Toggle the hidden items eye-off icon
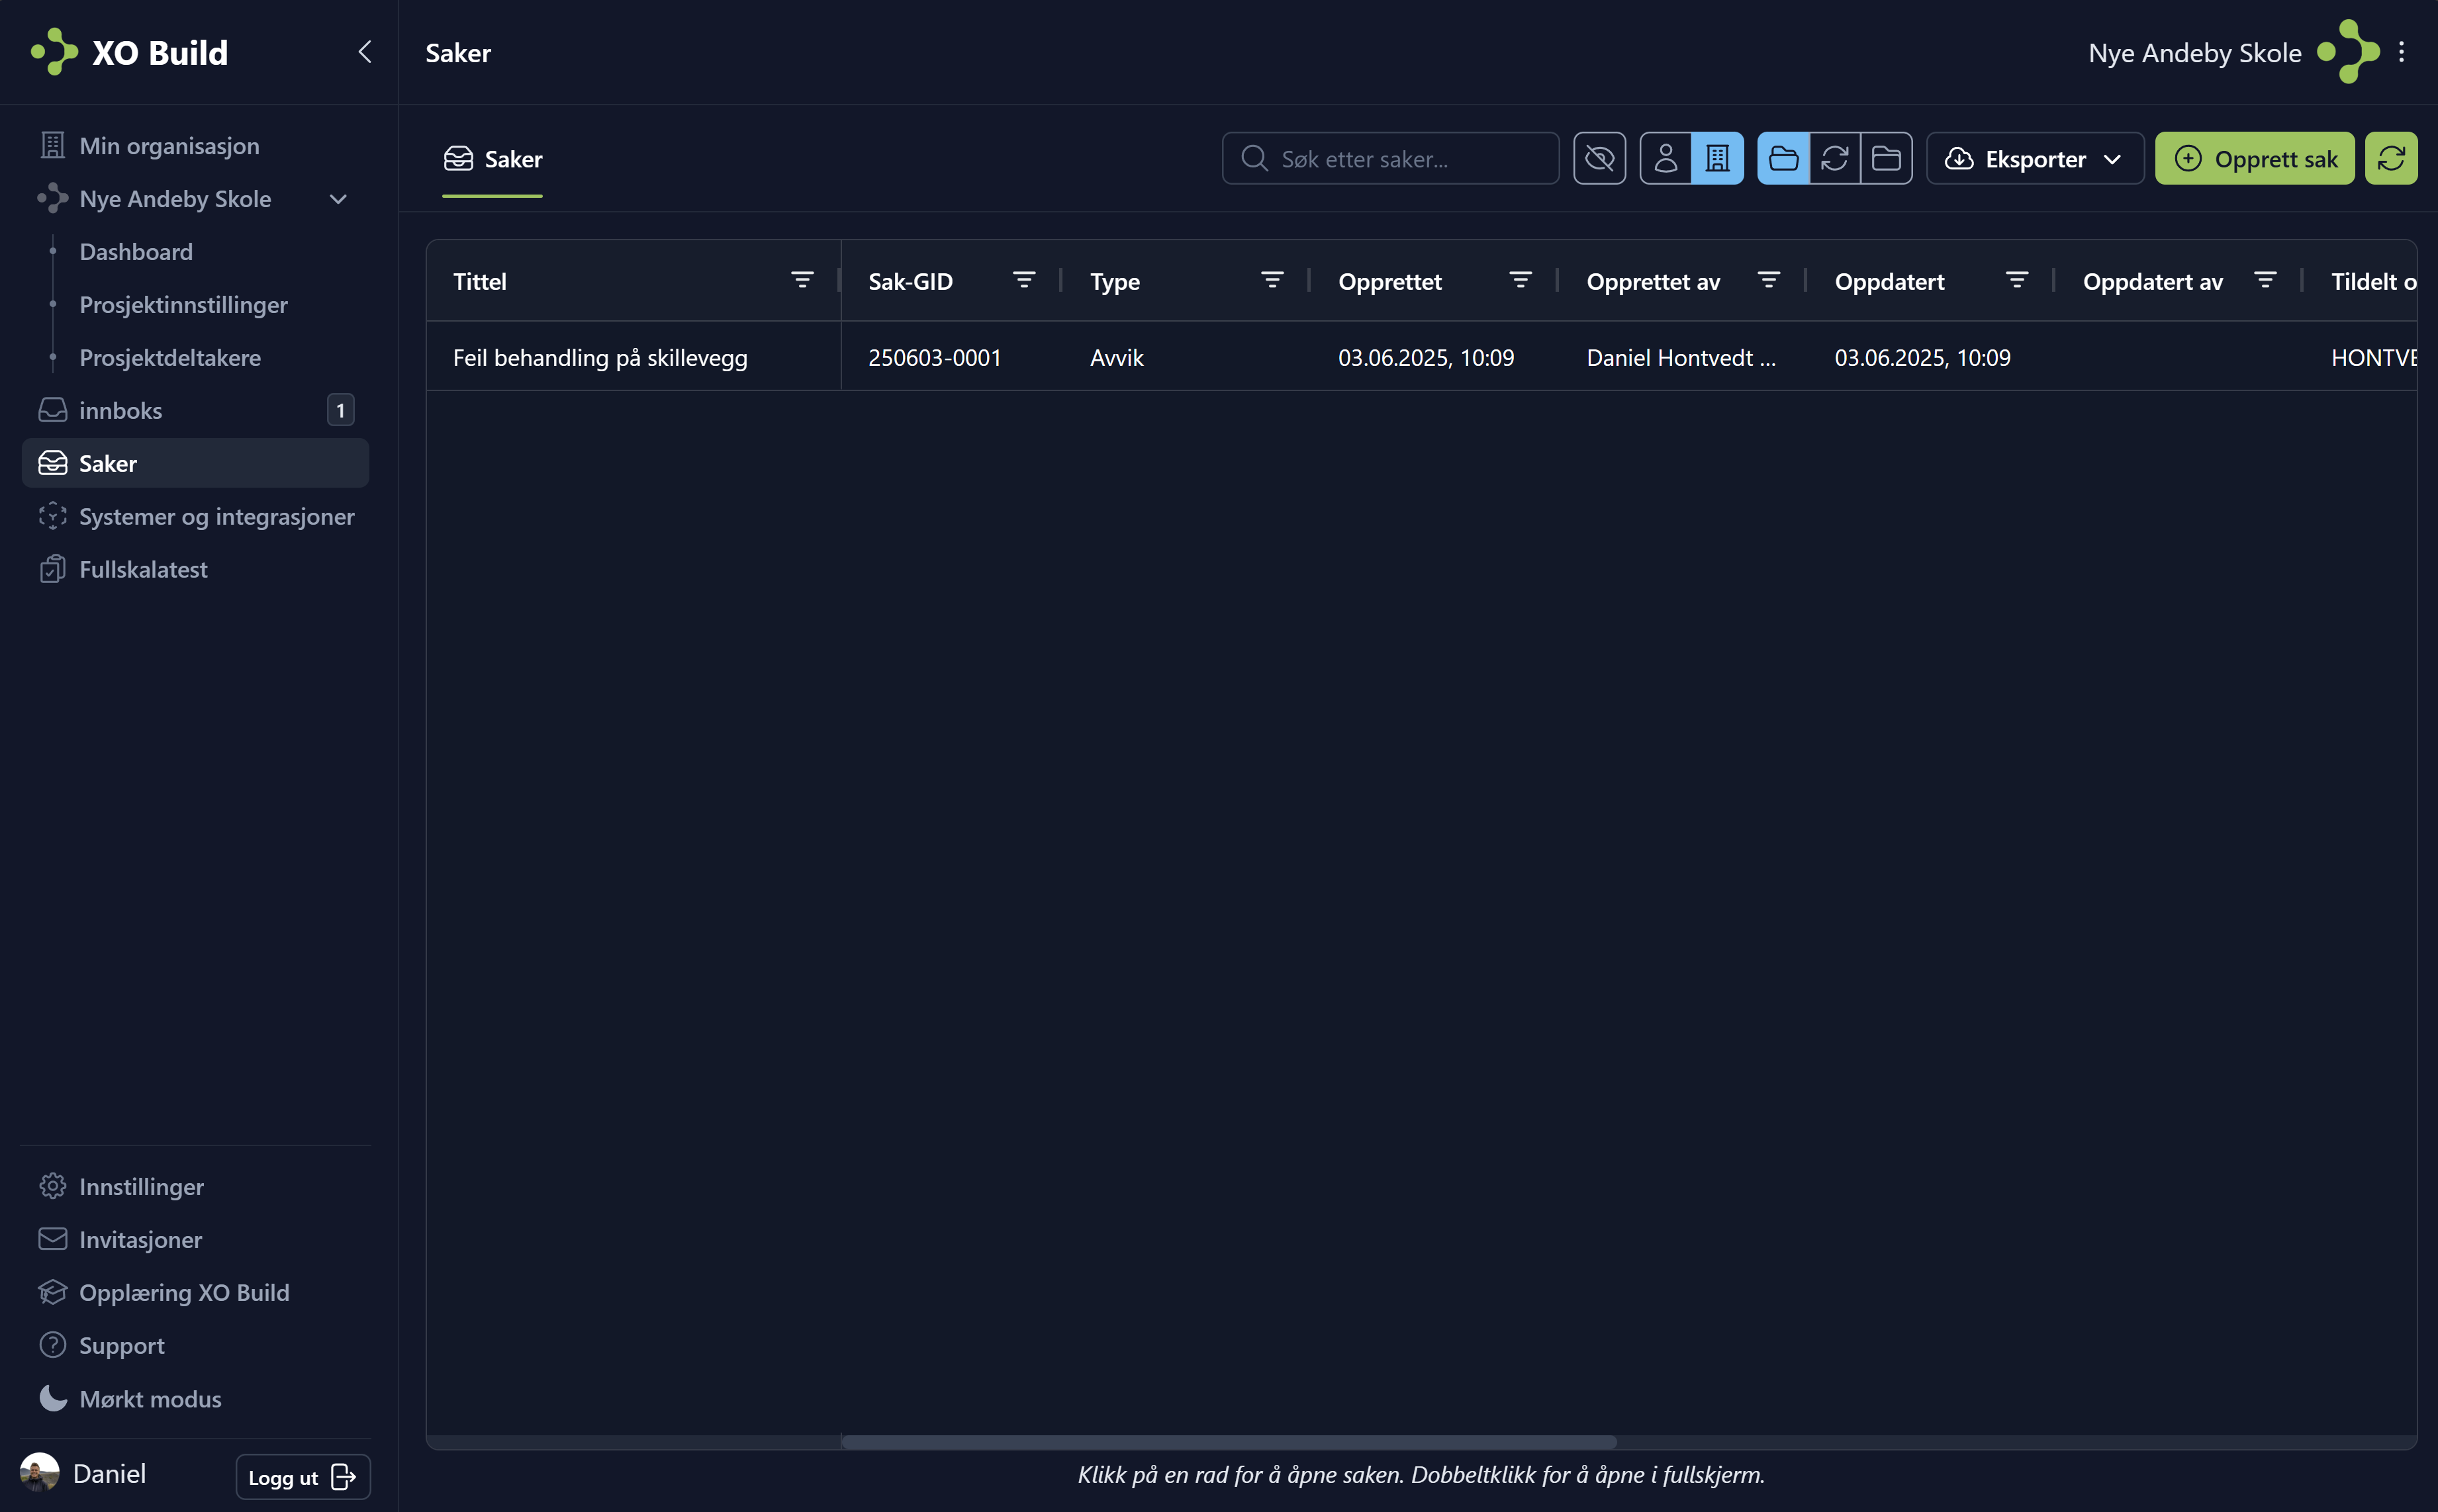This screenshot has height=1512, width=2438. [1600, 158]
